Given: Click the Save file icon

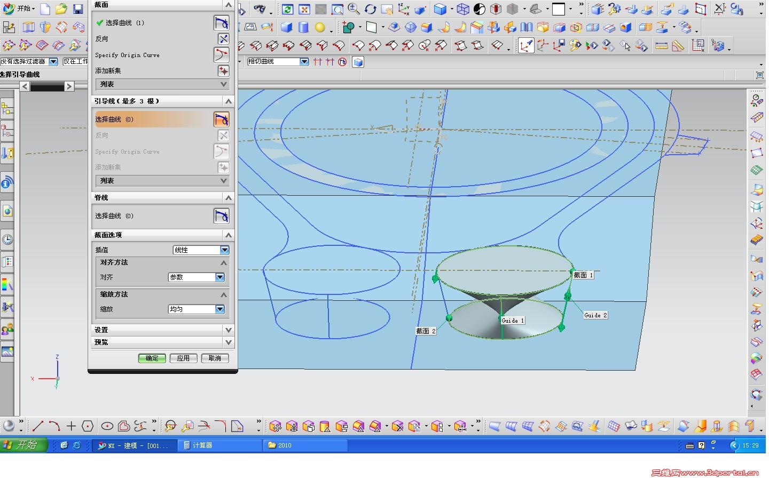Looking at the screenshot, I should click(x=78, y=9).
